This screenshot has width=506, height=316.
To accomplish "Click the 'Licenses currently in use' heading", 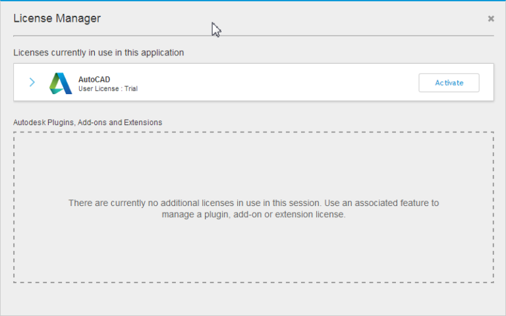I will (99, 52).
